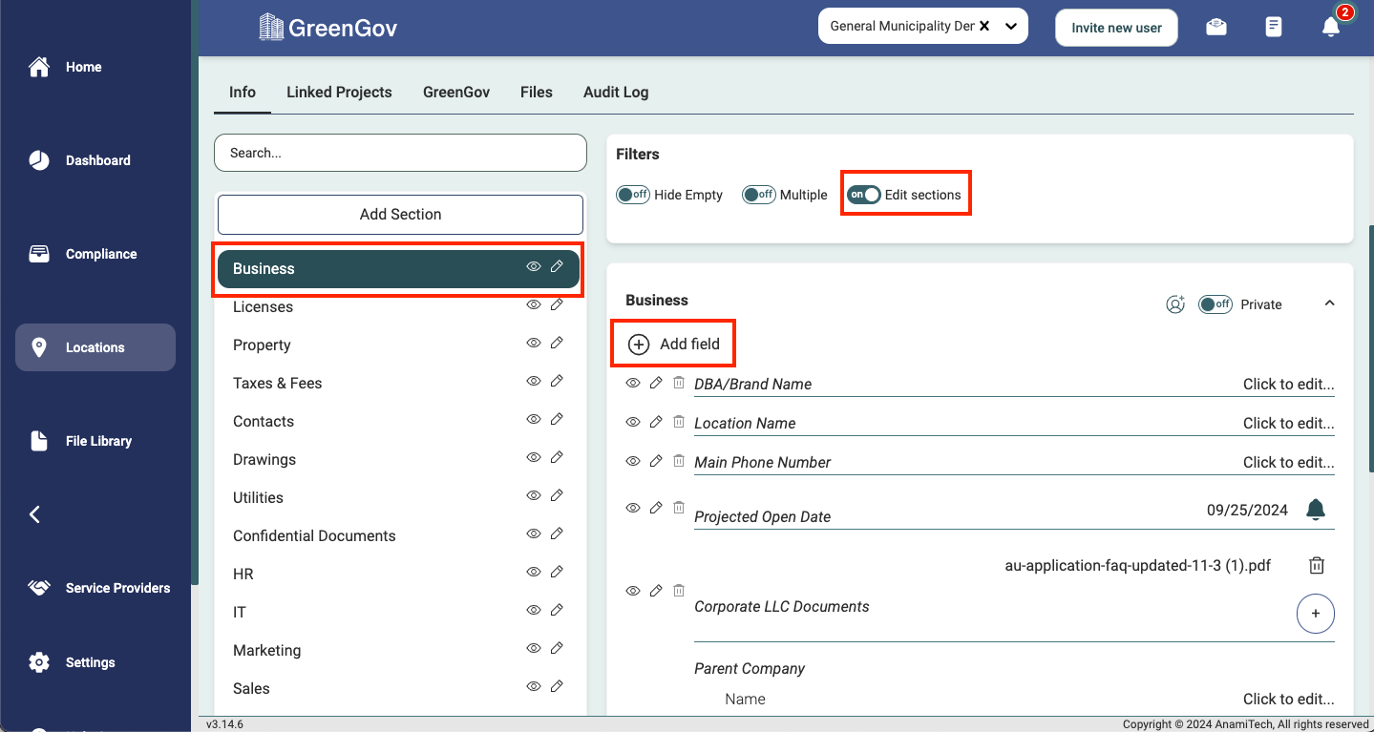1374x732 pixels.
Task: Delete the DBA/Brand Name field
Action: (679, 383)
